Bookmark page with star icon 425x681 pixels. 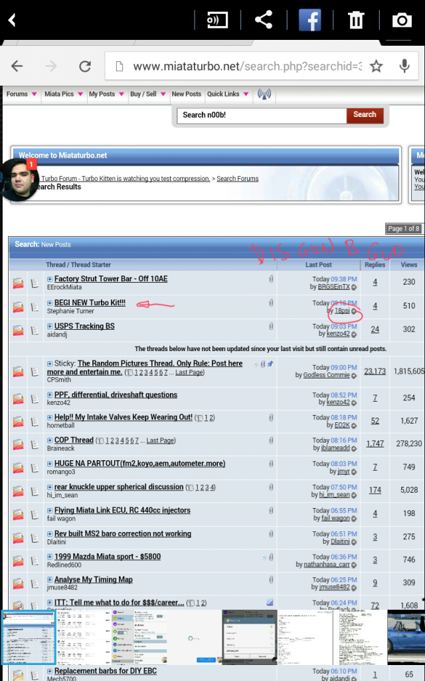click(x=376, y=66)
